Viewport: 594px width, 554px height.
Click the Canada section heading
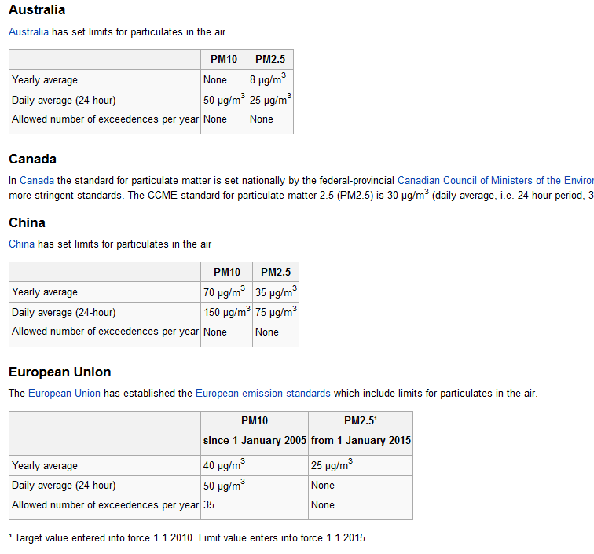32,159
